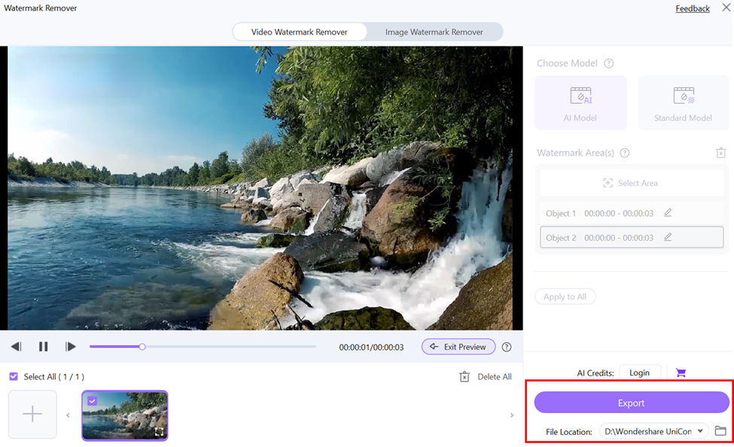Switch to Video Watermark Remover tab
The height and width of the screenshot is (447, 734).
pyautogui.click(x=300, y=32)
